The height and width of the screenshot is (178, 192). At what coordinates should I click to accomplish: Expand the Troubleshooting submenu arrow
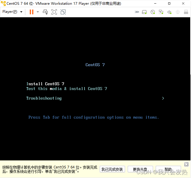163,98
